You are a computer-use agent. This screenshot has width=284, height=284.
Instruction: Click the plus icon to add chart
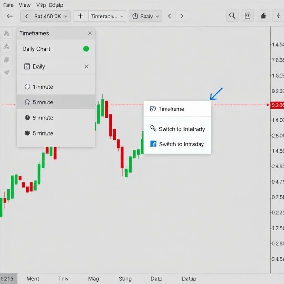(x=81, y=16)
